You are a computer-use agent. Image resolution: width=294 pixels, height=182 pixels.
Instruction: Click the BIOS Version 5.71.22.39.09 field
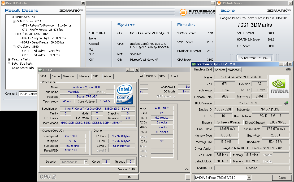pos(248,103)
